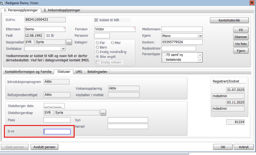Click the Kontohistorikk button
256x155 pixels.
pyautogui.click(x=229, y=20)
